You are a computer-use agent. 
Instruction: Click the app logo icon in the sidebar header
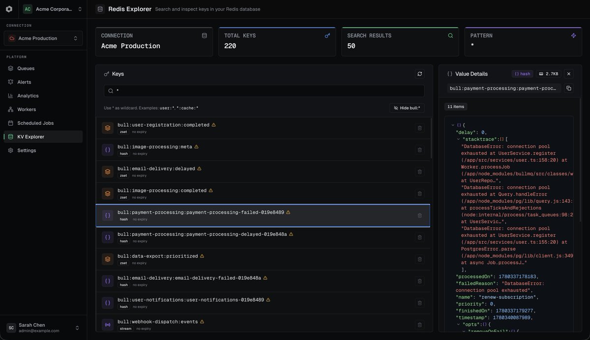tap(9, 9)
